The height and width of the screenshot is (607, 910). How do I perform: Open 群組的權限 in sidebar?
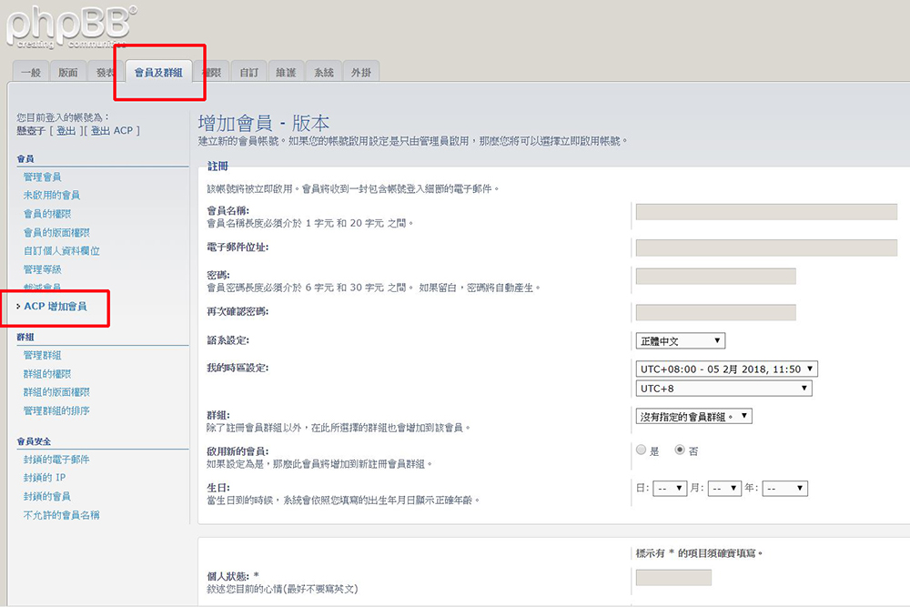pyautogui.click(x=47, y=374)
